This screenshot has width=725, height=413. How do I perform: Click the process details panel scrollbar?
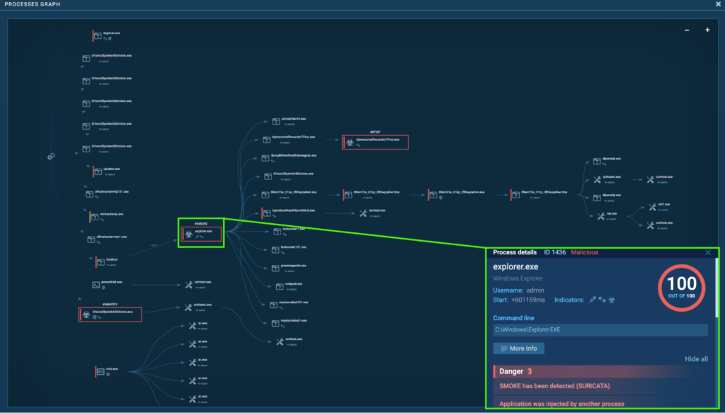tap(715, 283)
